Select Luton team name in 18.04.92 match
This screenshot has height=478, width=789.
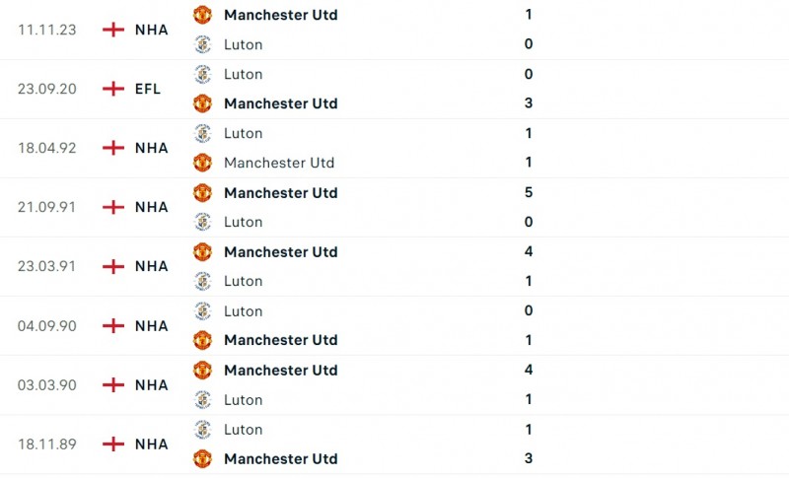[243, 133]
